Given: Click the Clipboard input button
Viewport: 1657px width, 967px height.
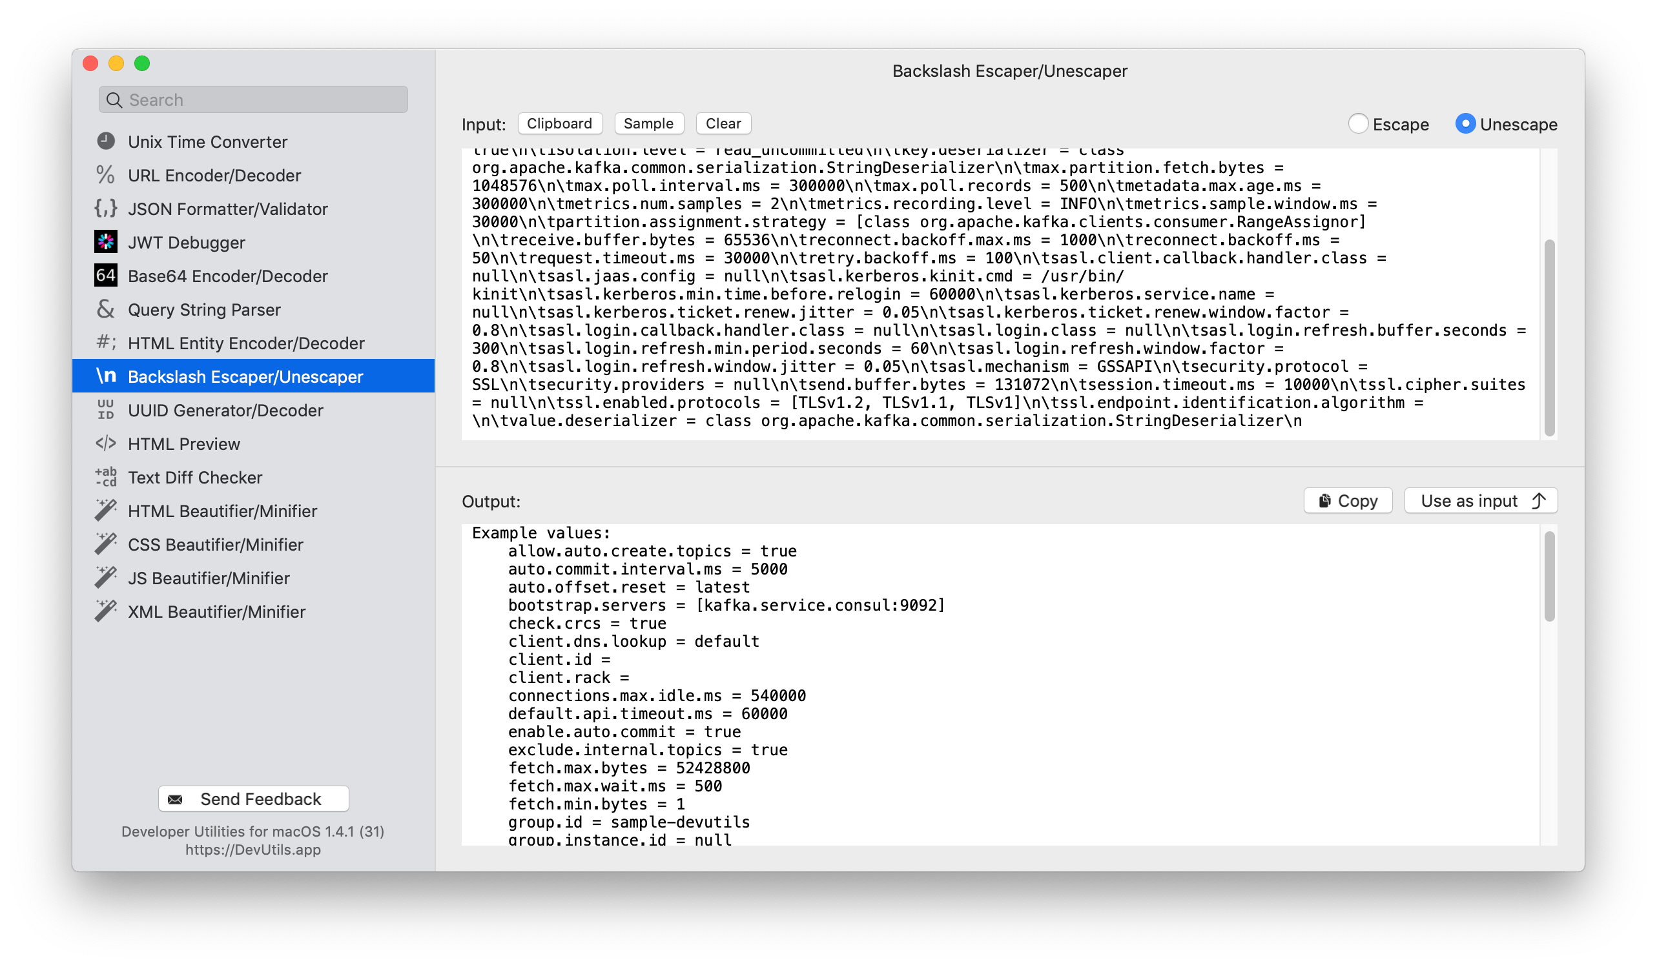Looking at the screenshot, I should point(560,123).
